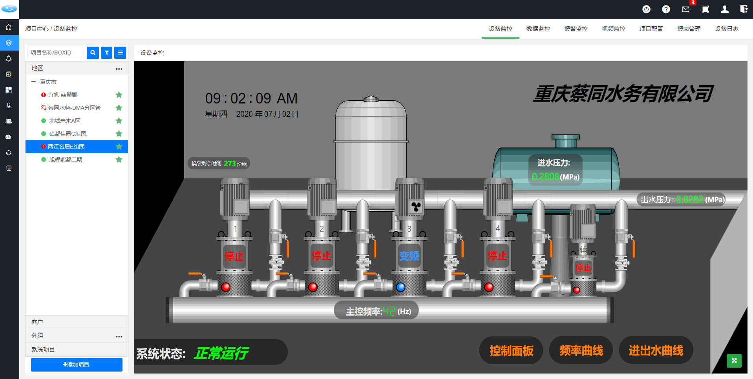The image size is (753, 379).
Task: Toggle favorite star for 北城未来A区
Action: pos(119,121)
